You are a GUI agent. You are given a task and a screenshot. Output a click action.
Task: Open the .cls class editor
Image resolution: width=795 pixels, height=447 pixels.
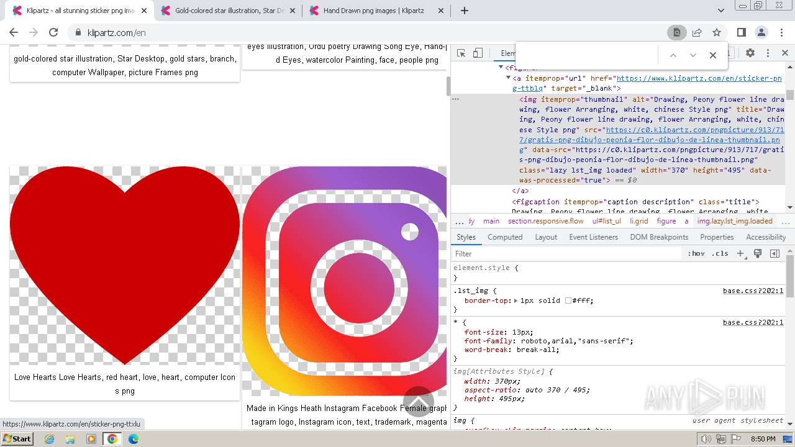(720, 253)
